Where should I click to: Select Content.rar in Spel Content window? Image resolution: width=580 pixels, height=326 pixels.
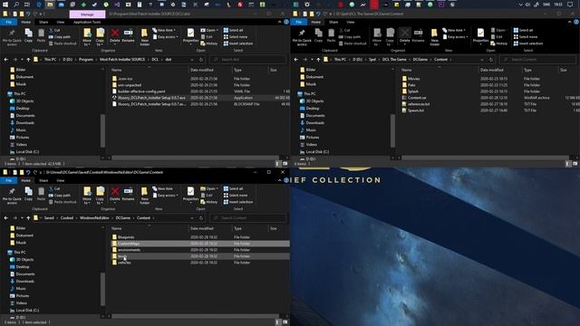(x=417, y=98)
